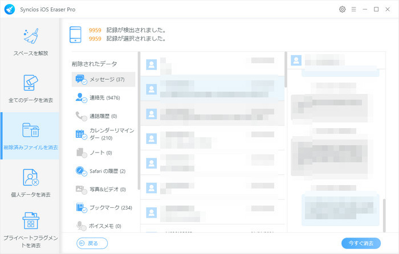Image resolution: width=399 pixels, height=254 pixels.
Task: Close the Syncios window
Action: point(388,10)
